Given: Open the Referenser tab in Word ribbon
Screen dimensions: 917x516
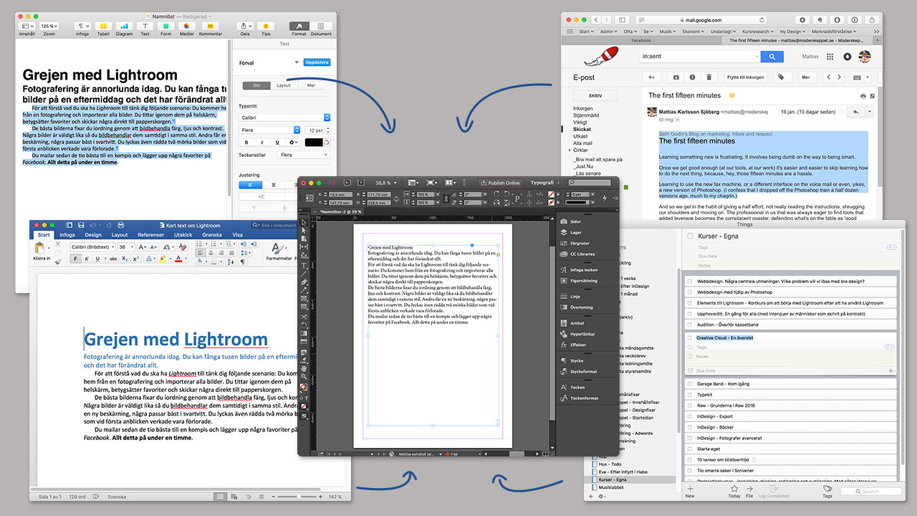Looking at the screenshot, I should tap(150, 234).
